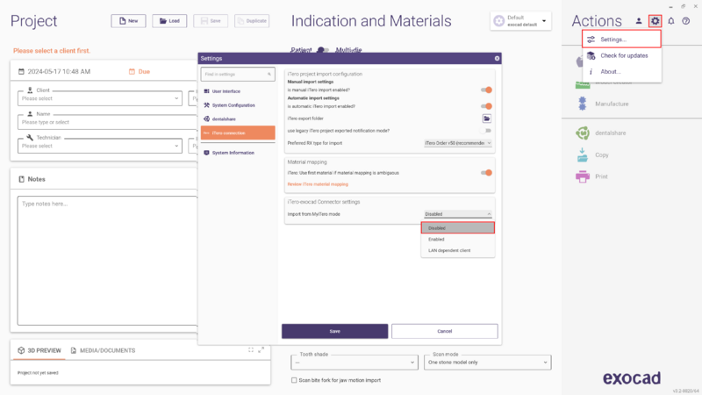
Task: Click Save in Settings dialog
Action: 335,332
